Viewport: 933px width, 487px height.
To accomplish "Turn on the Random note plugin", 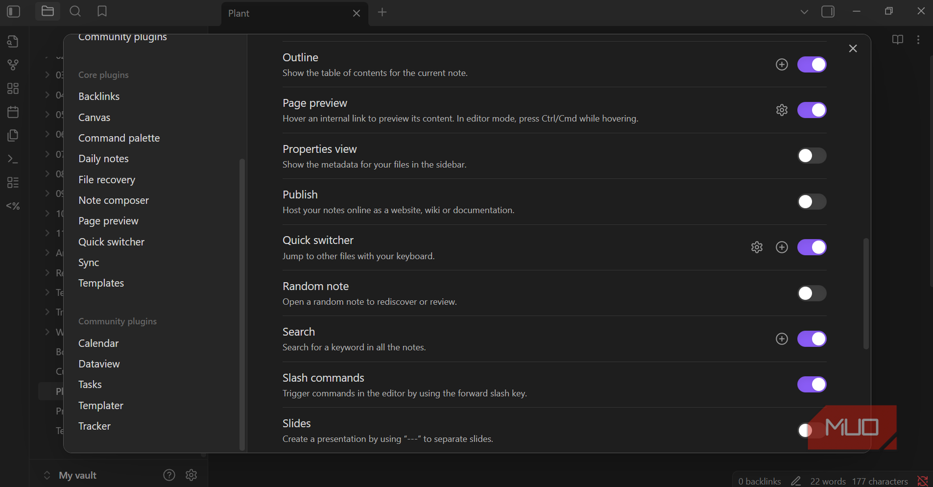I will (x=811, y=293).
